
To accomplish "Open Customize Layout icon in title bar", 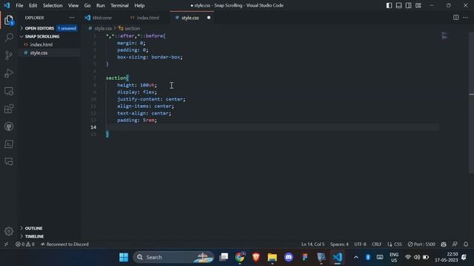I will click(x=418, y=5).
